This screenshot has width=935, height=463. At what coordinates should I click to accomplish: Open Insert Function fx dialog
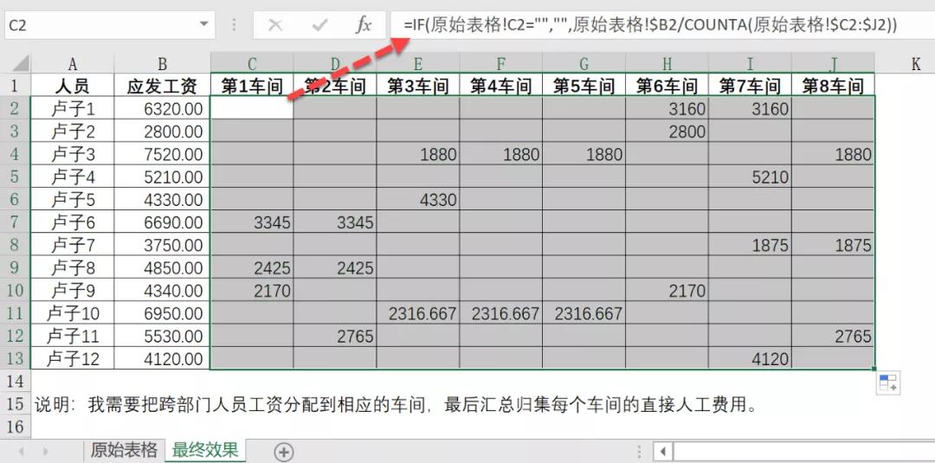[x=364, y=25]
